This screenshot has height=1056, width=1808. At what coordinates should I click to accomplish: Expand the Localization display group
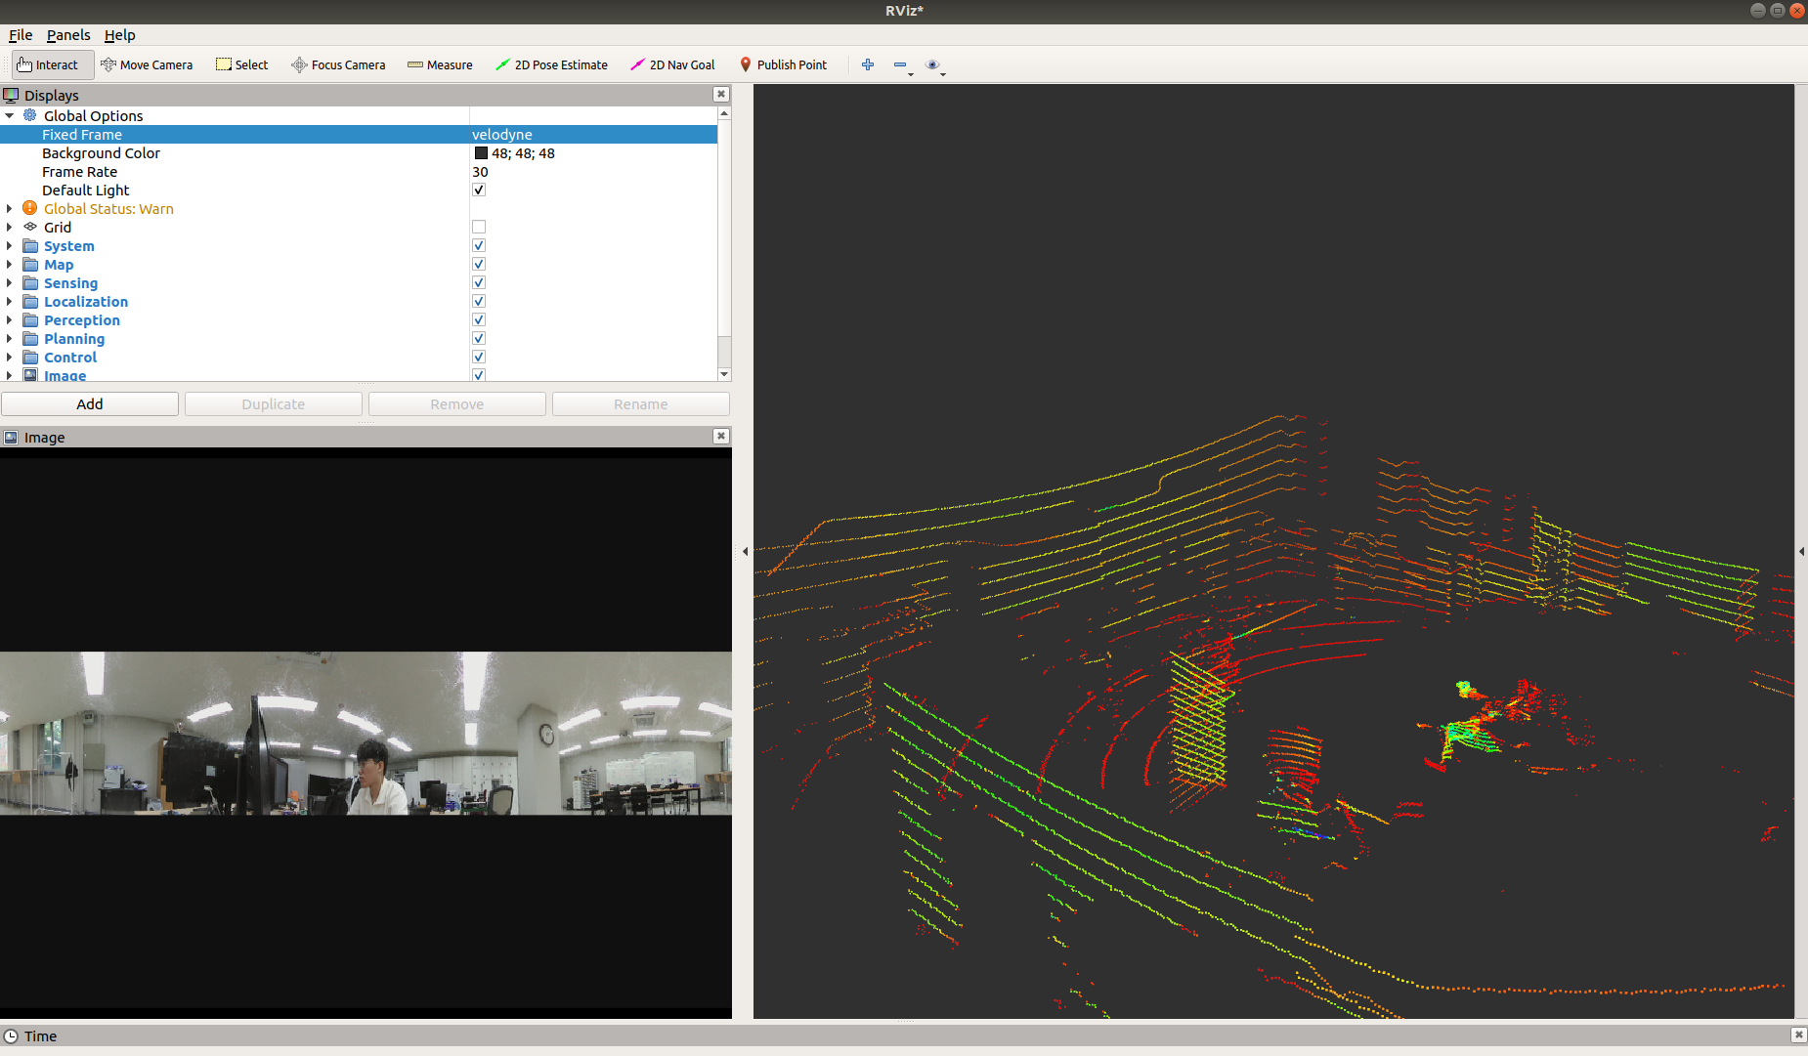tap(10, 301)
